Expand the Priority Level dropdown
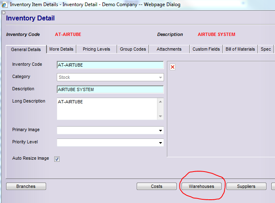Screen dimensions: 275x203 (x=110, y=143)
